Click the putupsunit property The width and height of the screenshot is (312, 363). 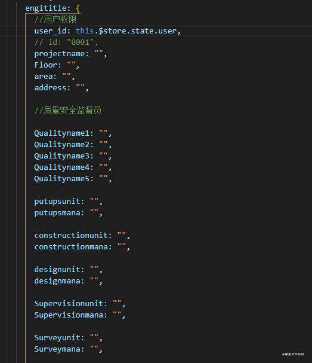(x=57, y=202)
